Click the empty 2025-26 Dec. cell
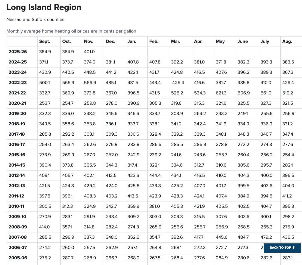The height and width of the screenshot is (265, 302). 115,52
